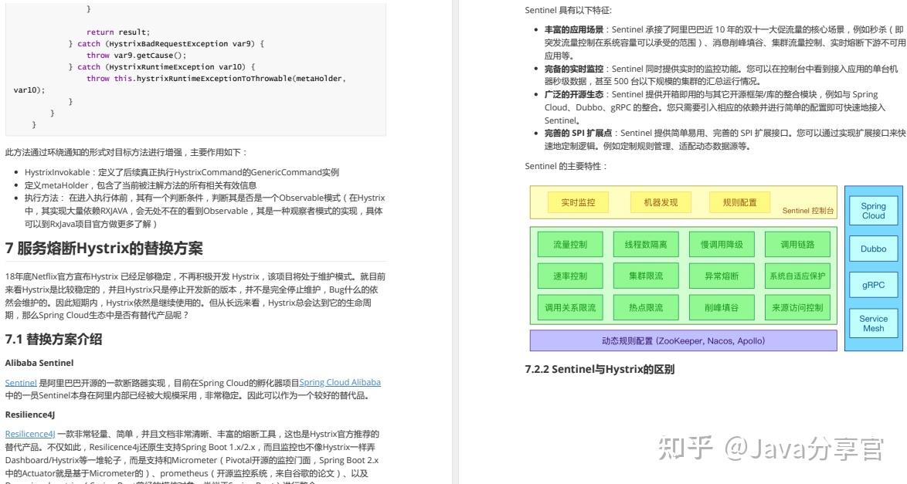Click the 规则配置 box in diagram
The height and width of the screenshot is (484, 907).
coord(739,202)
